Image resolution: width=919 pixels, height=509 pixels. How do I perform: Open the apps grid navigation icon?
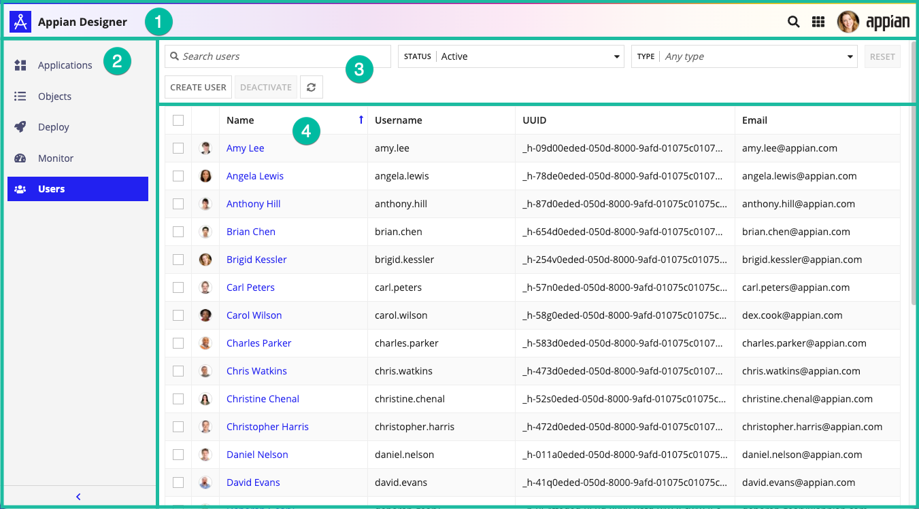818,22
